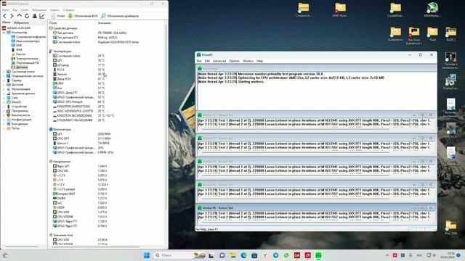Open the Вид menu in AIDA64
This screenshot has height=261, width=465.
pos(15,9)
